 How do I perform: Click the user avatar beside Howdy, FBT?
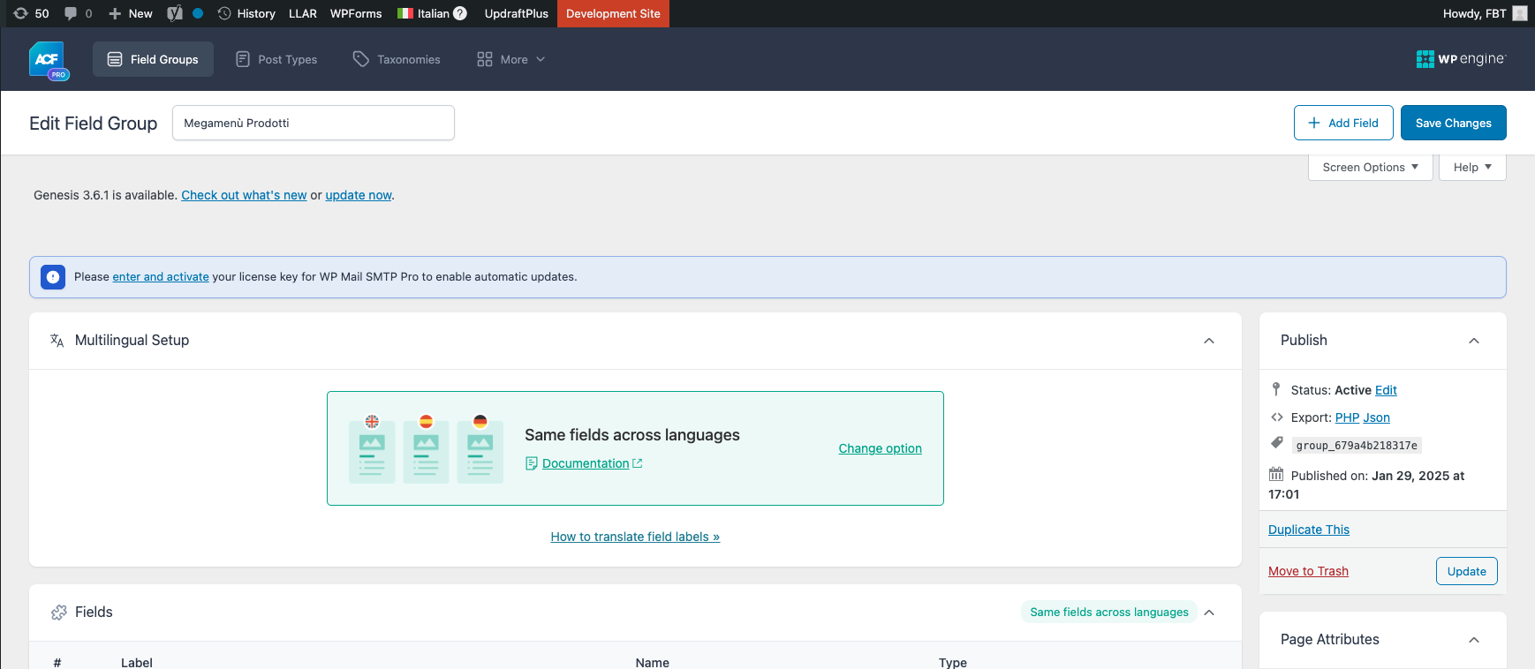pos(1519,13)
